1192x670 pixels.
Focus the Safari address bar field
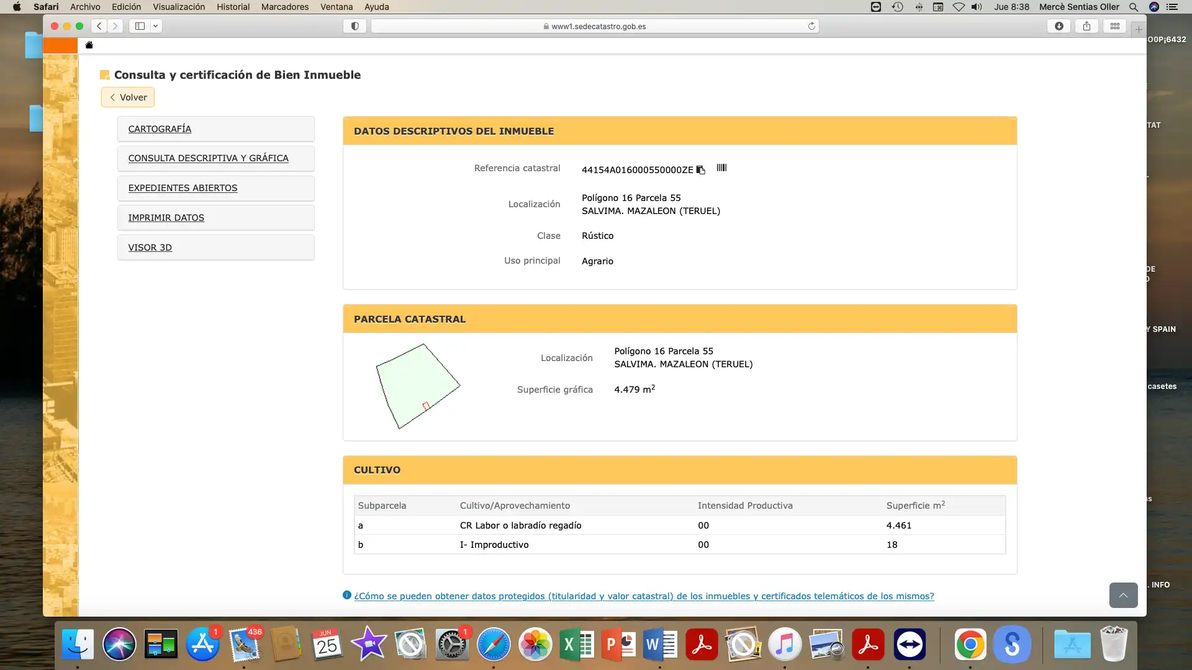[x=594, y=26]
